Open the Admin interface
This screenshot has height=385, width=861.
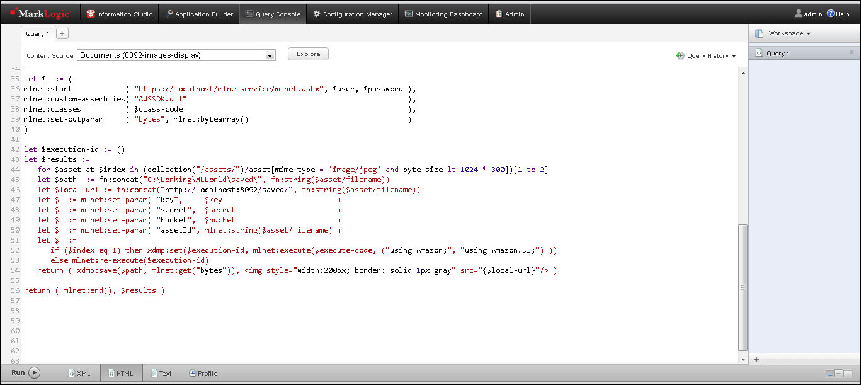[510, 13]
